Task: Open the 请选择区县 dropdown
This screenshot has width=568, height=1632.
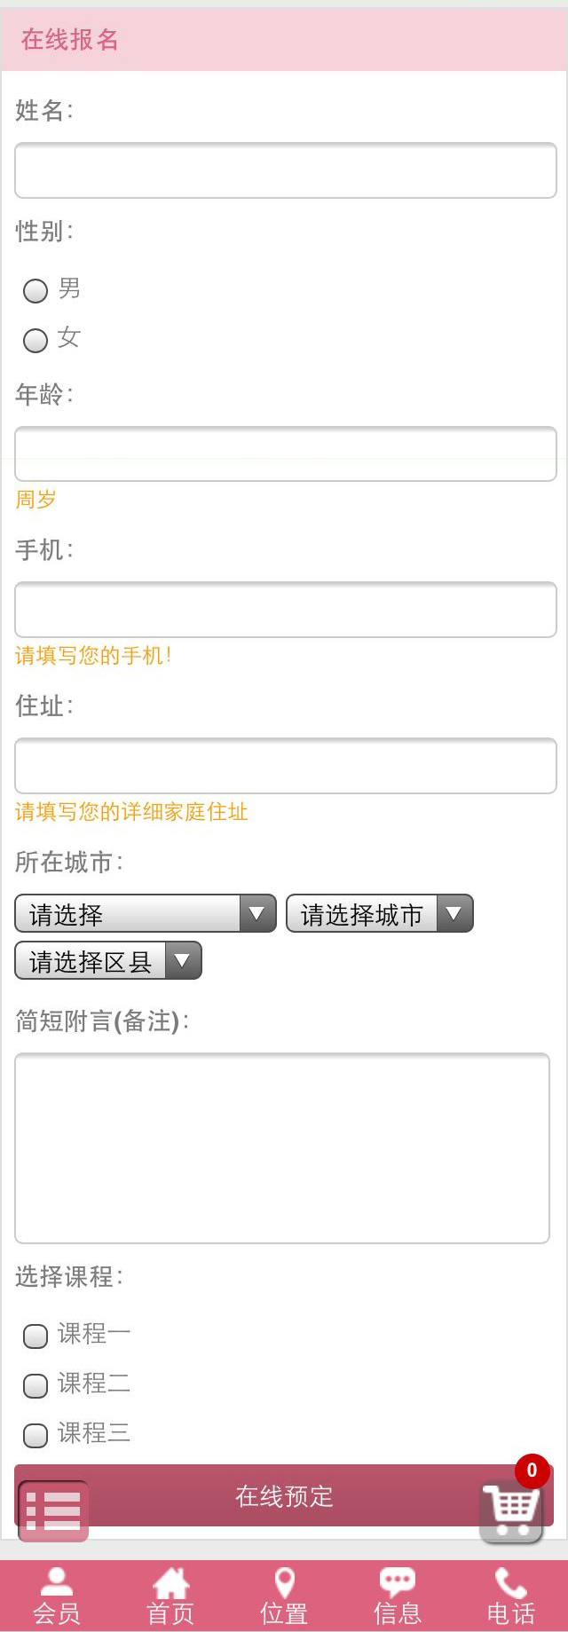Action: pyautogui.click(x=108, y=960)
